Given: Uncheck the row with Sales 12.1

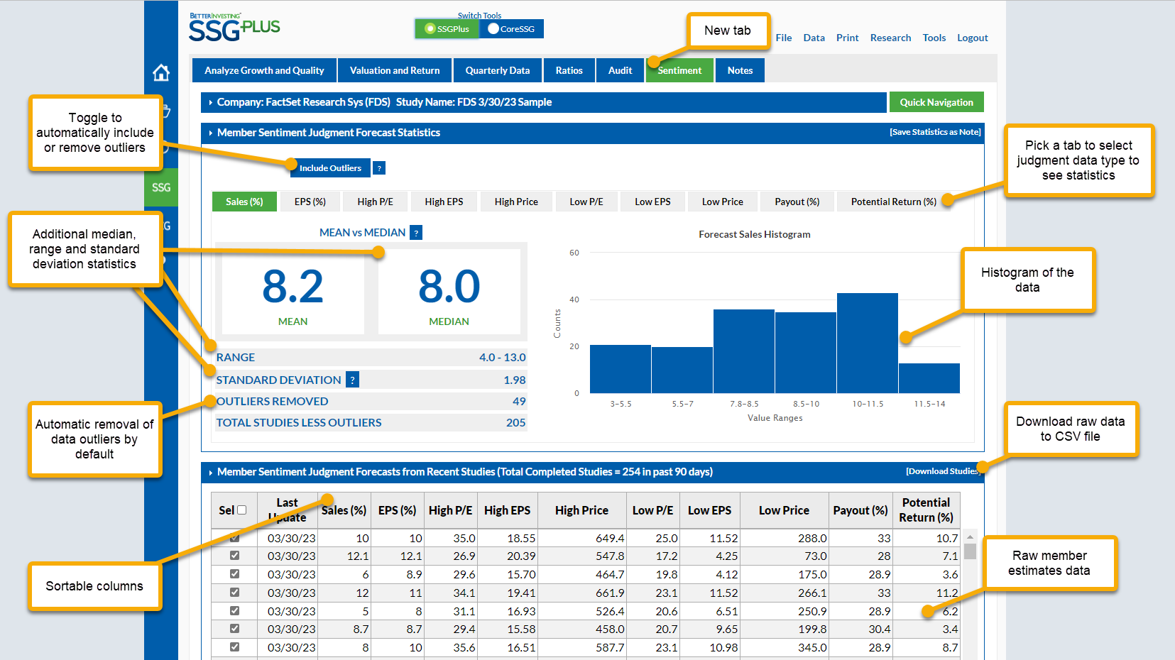Looking at the screenshot, I should click(x=234, y=556).
